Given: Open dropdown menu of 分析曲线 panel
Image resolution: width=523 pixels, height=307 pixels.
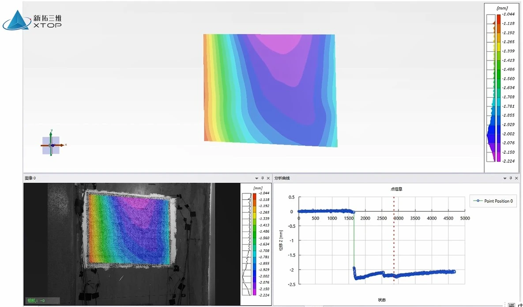Looking at the screenshot, I should [x=505, y=178].
